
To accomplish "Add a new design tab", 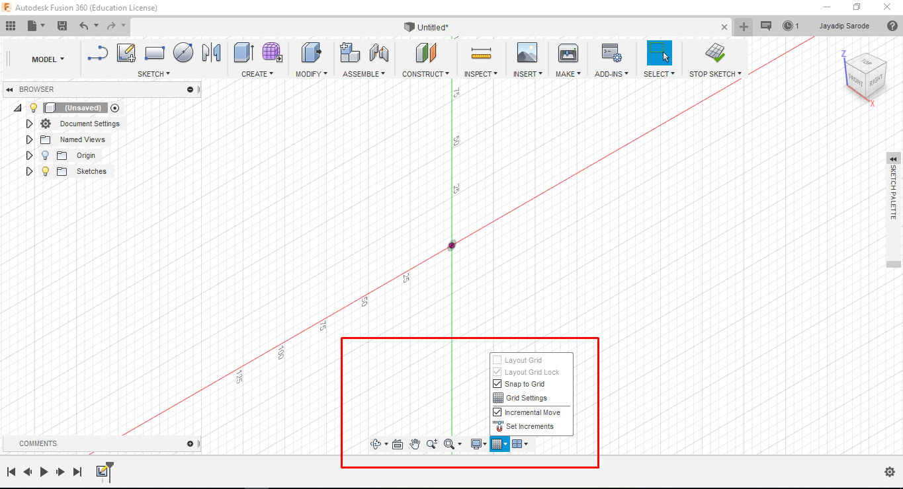I will pos(744,26).
